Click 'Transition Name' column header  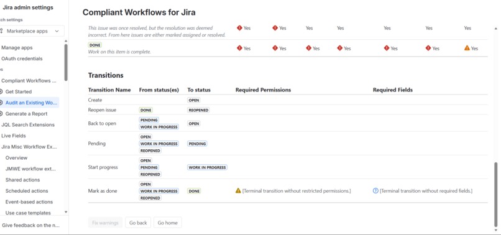(x=109, y=90)
